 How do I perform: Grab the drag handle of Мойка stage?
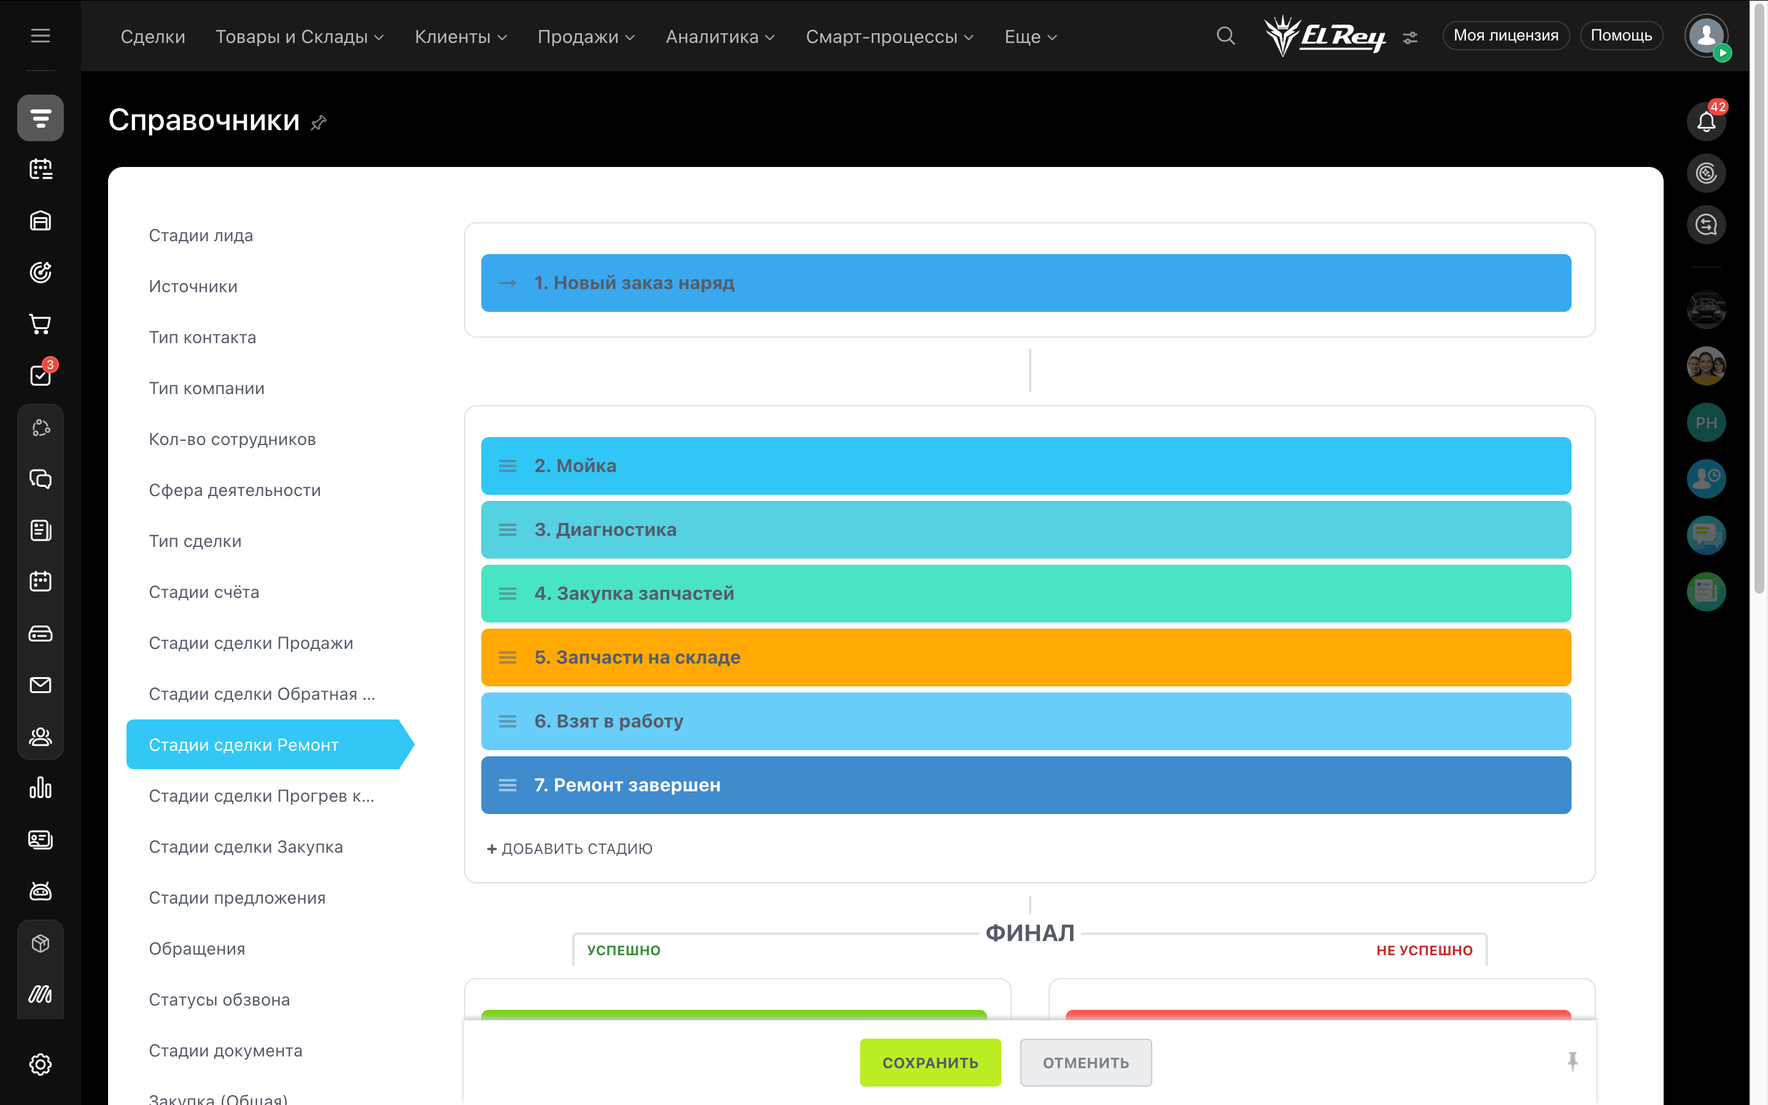[507, 465]
